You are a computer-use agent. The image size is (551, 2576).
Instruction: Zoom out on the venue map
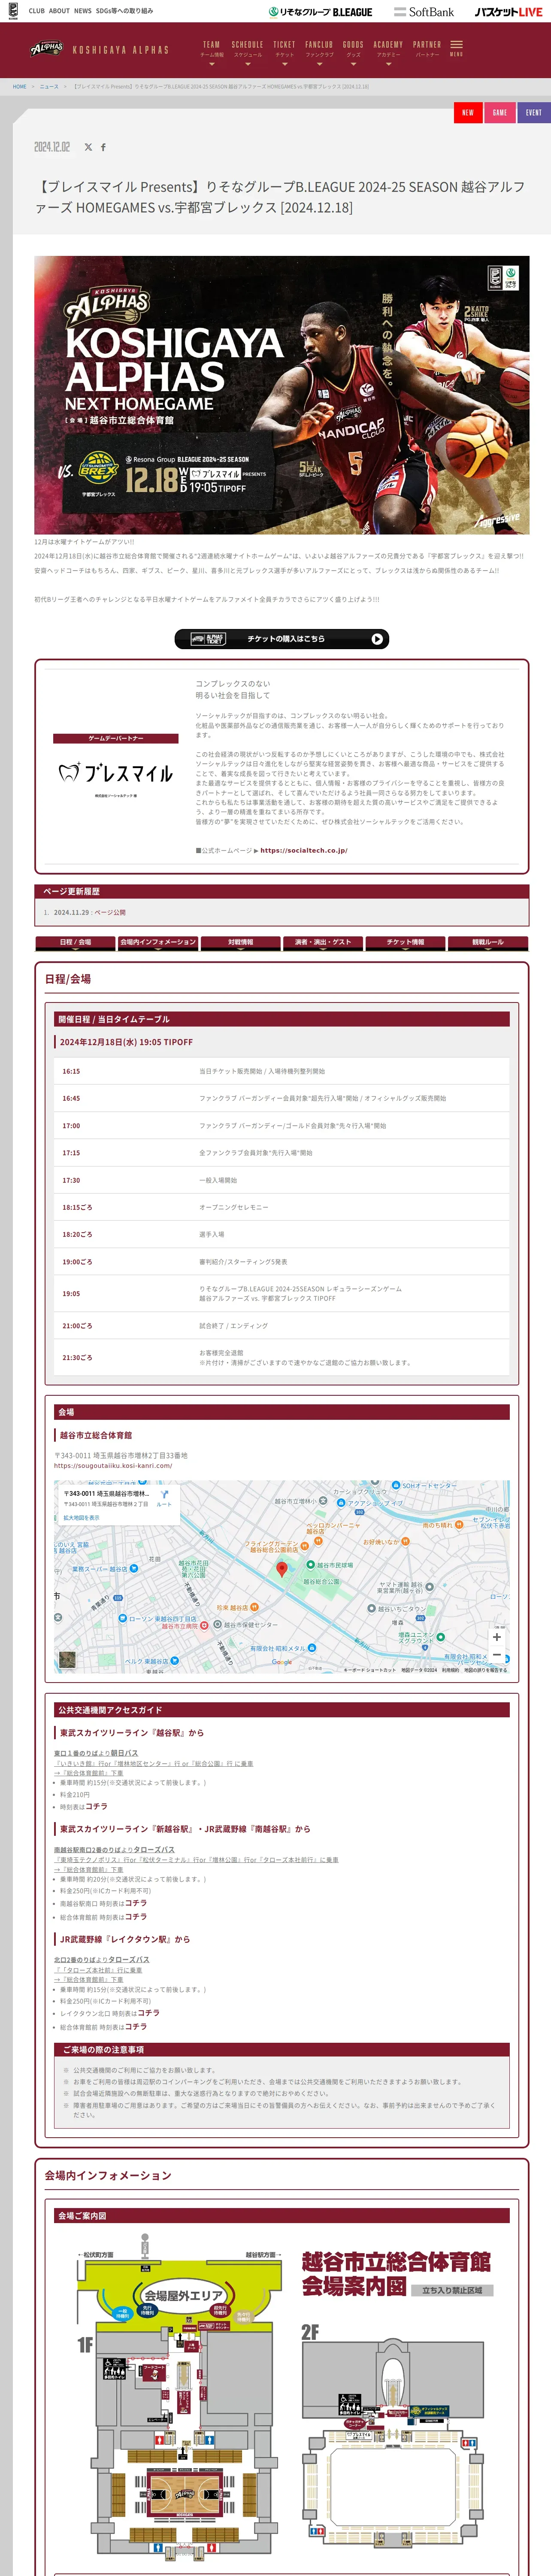tap(496, 1655)
